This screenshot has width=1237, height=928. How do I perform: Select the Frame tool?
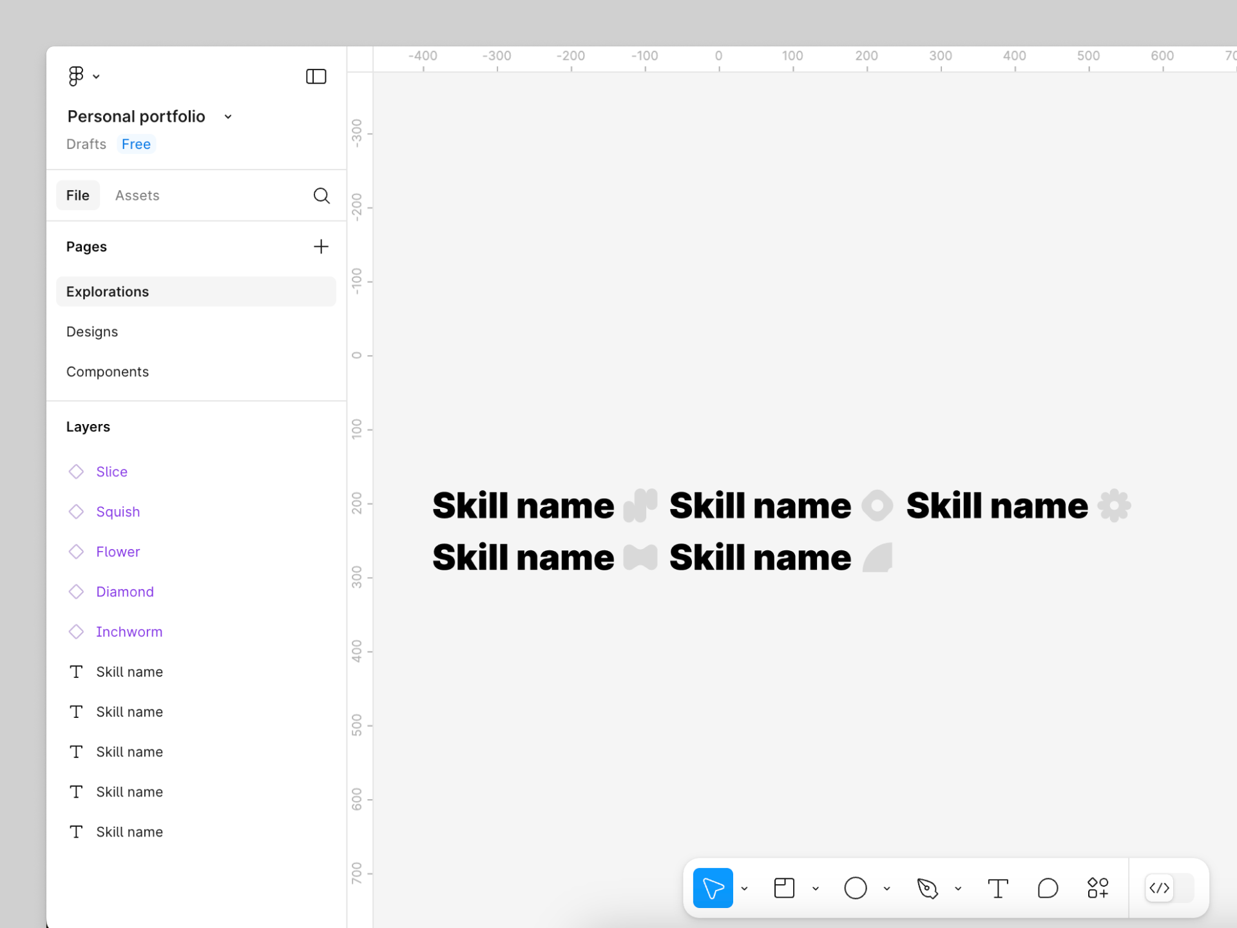[784, 888]
